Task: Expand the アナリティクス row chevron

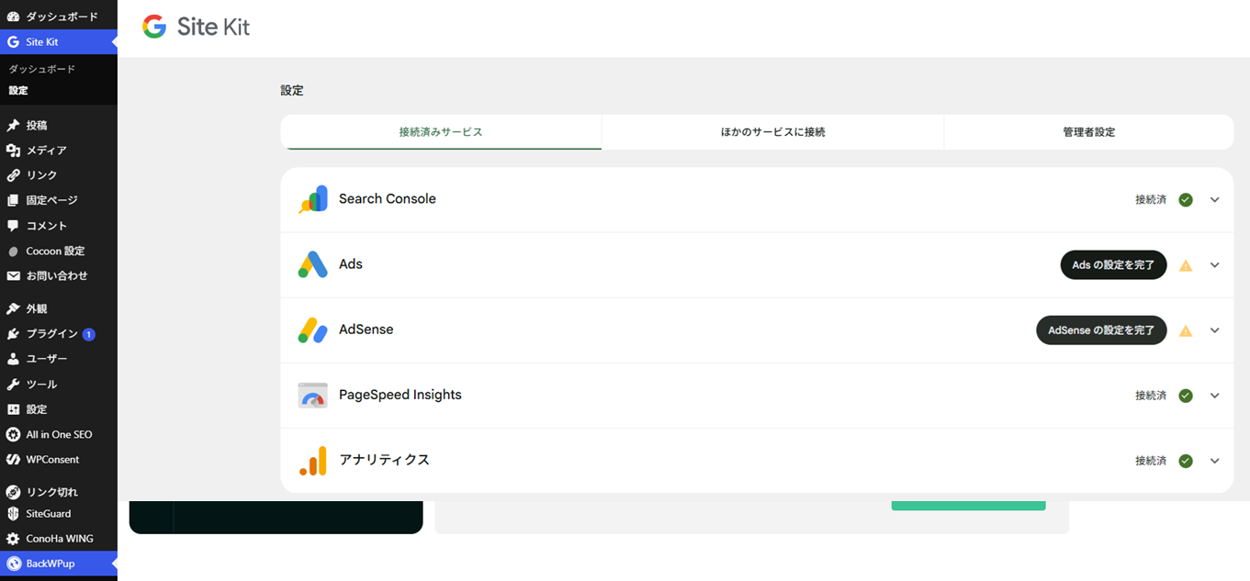Action: 1214,461
